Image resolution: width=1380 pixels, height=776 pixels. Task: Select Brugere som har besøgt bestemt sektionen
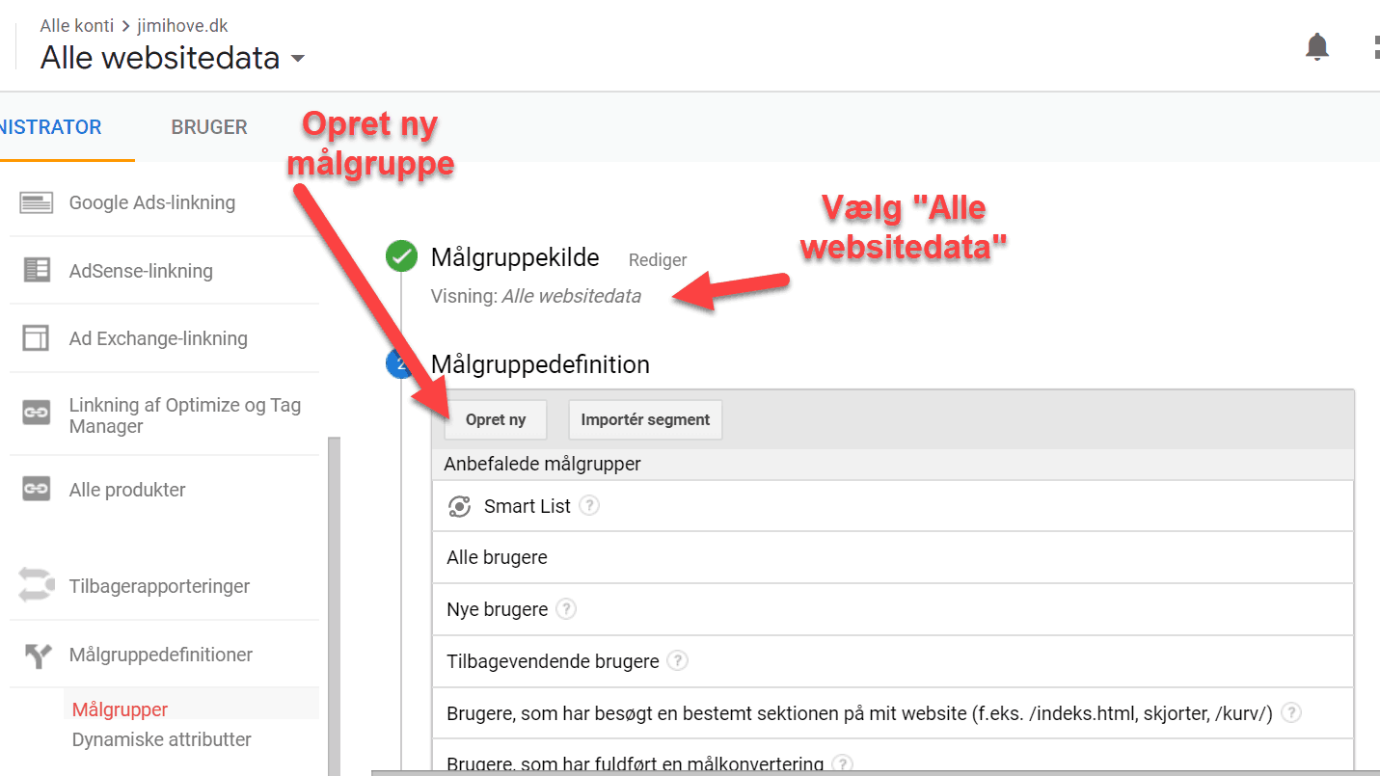[x=893, y=713]
